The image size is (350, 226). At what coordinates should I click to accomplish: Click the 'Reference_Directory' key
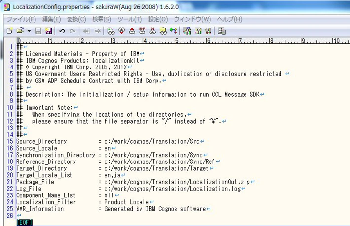pyautogui.click(x=46, y=161)
